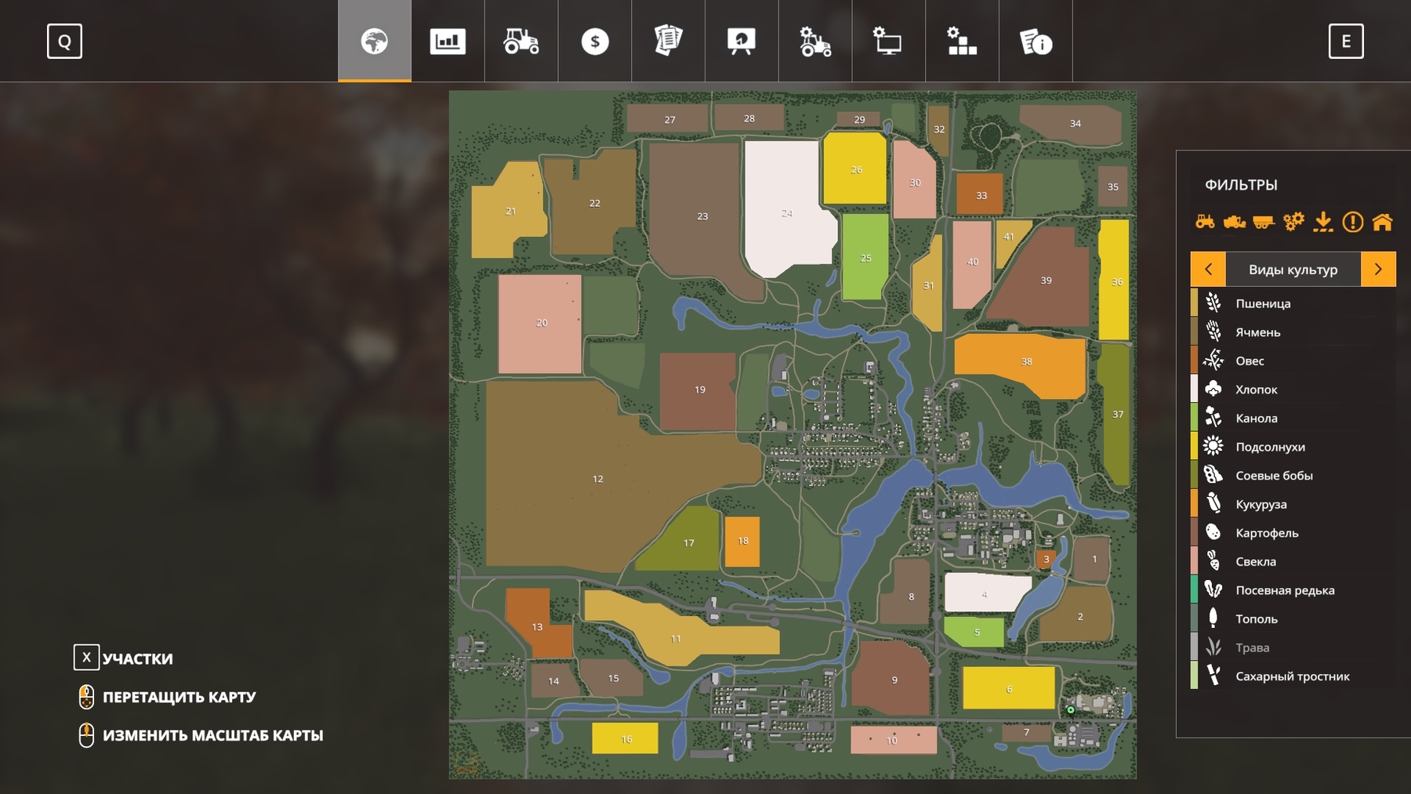
Task: Click the Кукуруза orange color swatch
Action: (1194, 504)
